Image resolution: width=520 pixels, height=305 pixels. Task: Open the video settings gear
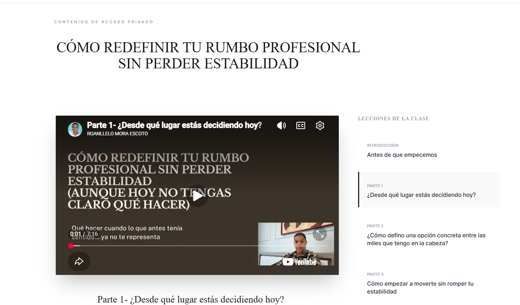click(x=320, y=125)
